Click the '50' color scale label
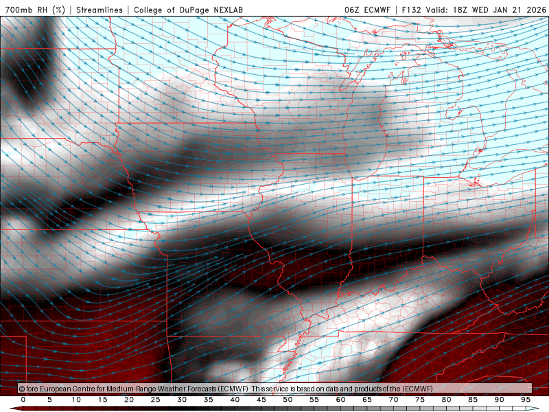The image size is (549, 412). [288, 400]
